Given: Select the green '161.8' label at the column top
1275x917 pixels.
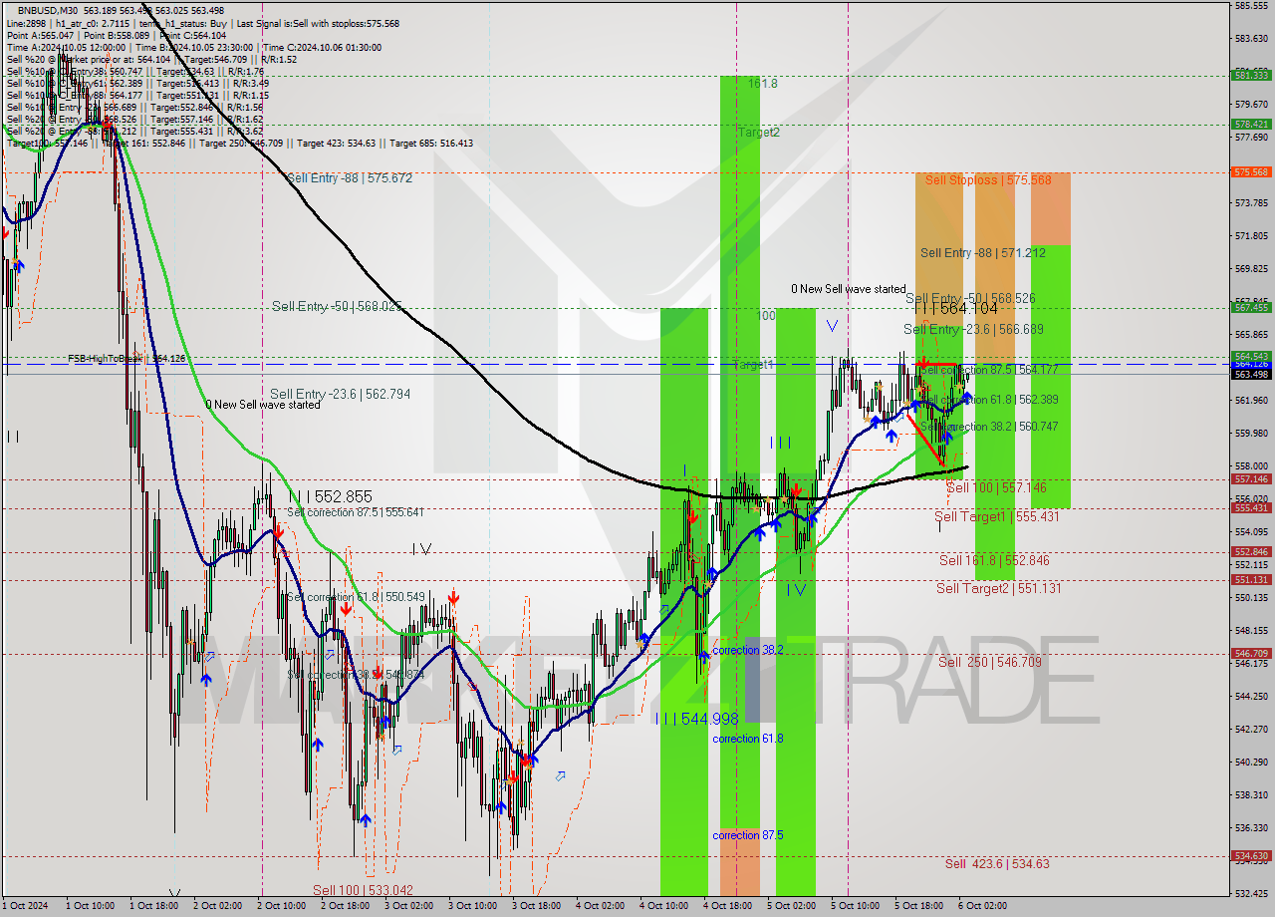Looking at the screenshot, I should pos(763,84).
